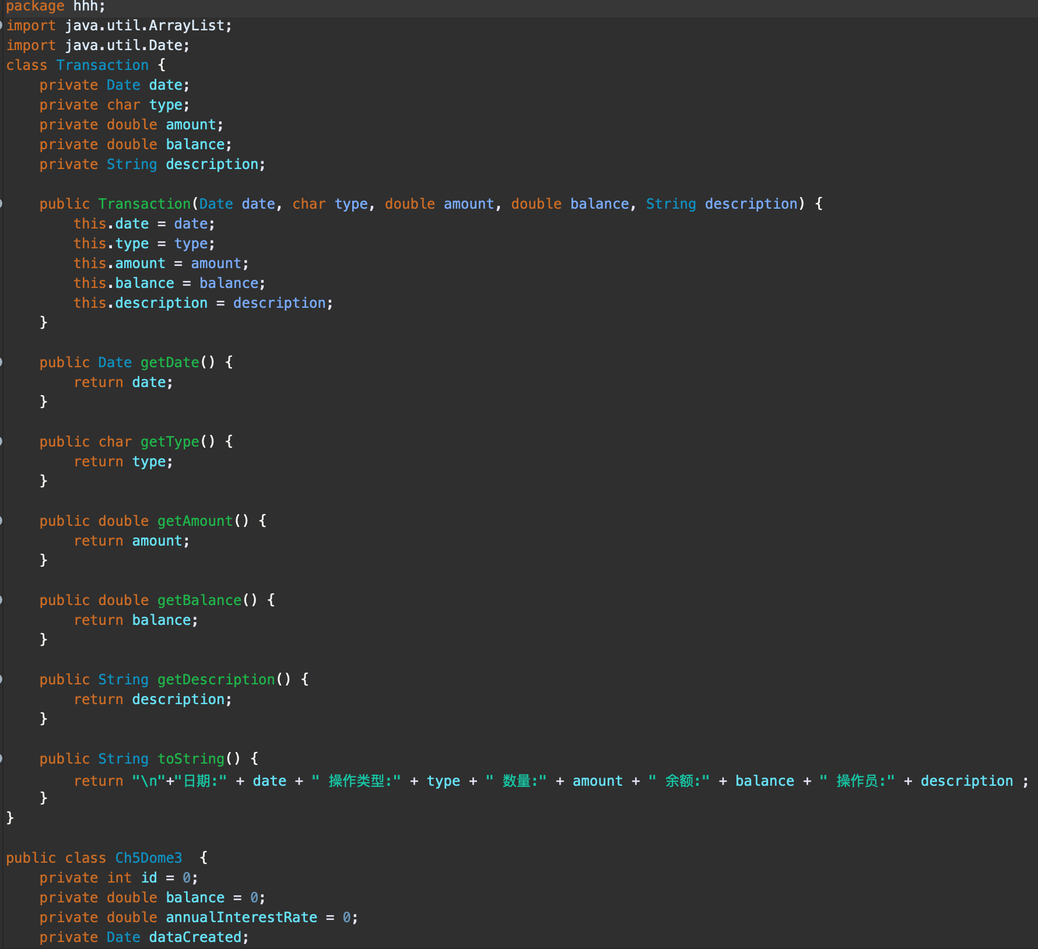The image size is (1038, 949).
Task: Click the " 操作类型:" string literal
Action: 356,781
